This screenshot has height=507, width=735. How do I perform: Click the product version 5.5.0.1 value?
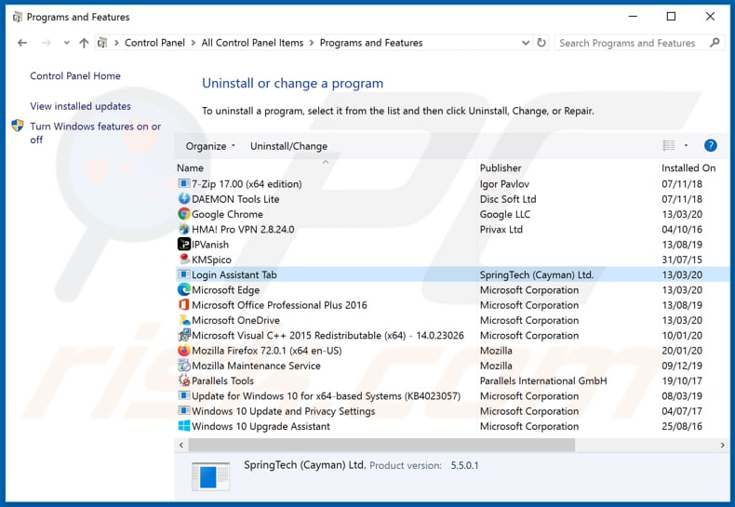(464, 466)
